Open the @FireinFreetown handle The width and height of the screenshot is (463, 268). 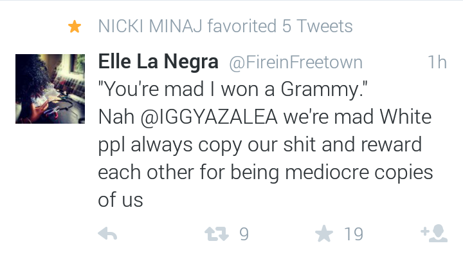(x=296, y=62)
